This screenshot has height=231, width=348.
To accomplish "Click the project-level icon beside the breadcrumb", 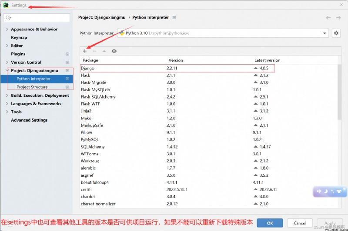I will [174, 17].
